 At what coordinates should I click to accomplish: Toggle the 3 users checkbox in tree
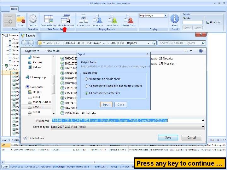coord(10,43)
